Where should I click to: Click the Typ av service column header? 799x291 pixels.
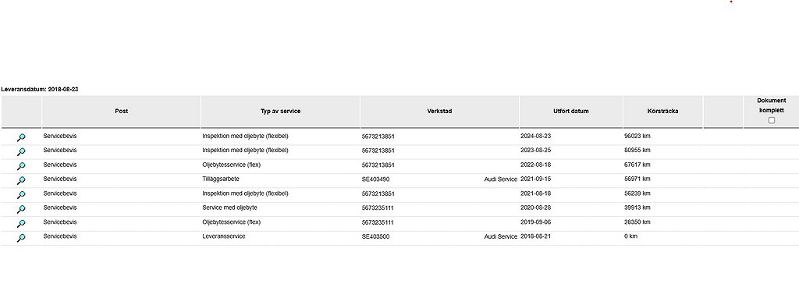pyautogui.click(x=280, y=111)
